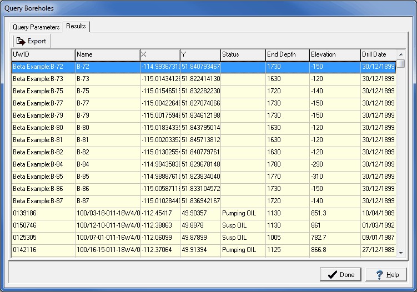Switch to the Query Parameters tab

coord(36,27)
